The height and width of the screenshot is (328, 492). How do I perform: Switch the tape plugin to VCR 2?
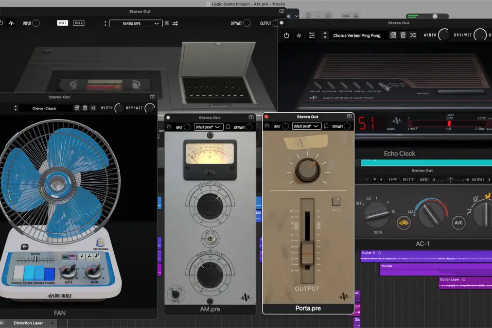pyautogui.click(x=80, y=23)
